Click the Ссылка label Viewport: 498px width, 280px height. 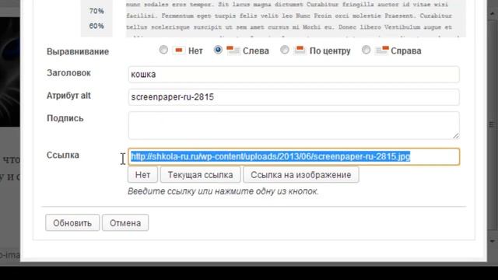pyautogui.click(x=63, y=155)
